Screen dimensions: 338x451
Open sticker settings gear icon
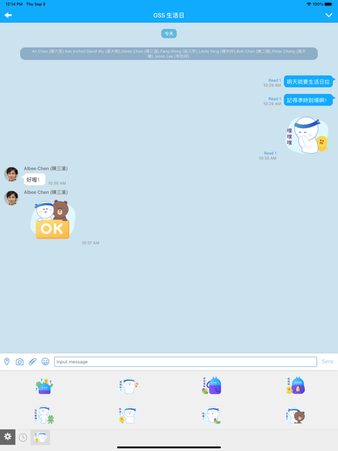[8, 437]
